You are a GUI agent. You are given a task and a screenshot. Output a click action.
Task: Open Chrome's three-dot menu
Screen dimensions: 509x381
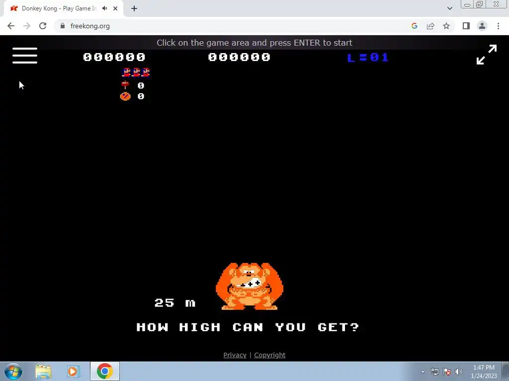(x=498, y=26)
